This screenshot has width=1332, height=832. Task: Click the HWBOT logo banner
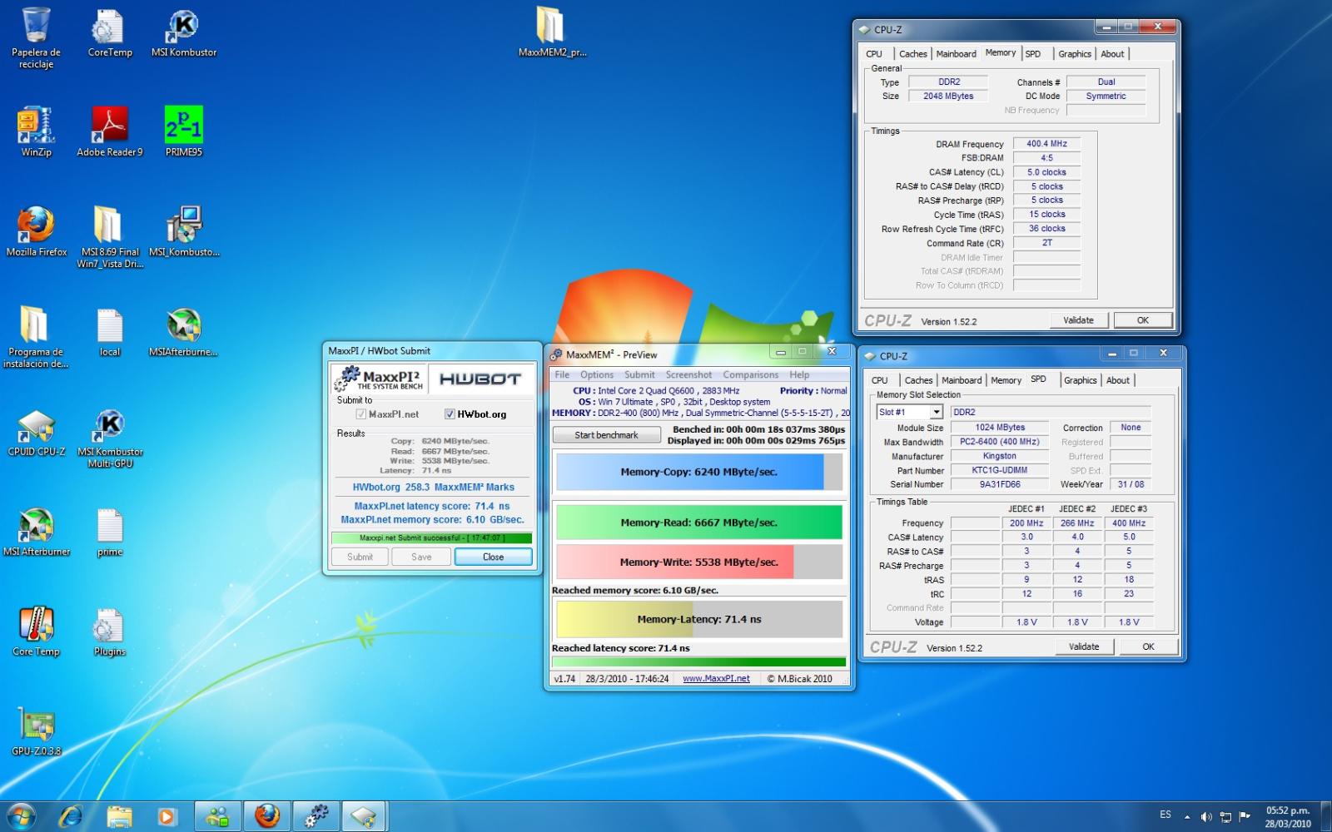pos(480,379)
